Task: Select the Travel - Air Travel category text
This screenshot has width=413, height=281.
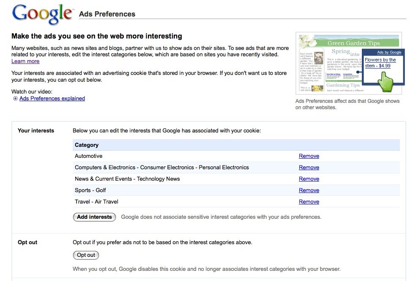Action: [x=96, y=202]
